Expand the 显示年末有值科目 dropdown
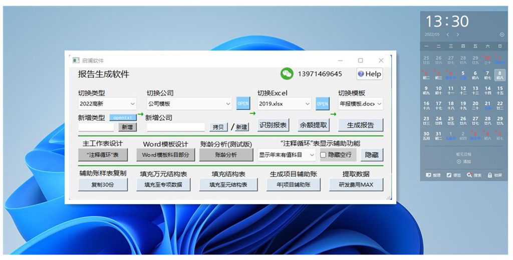 [287, 155]
